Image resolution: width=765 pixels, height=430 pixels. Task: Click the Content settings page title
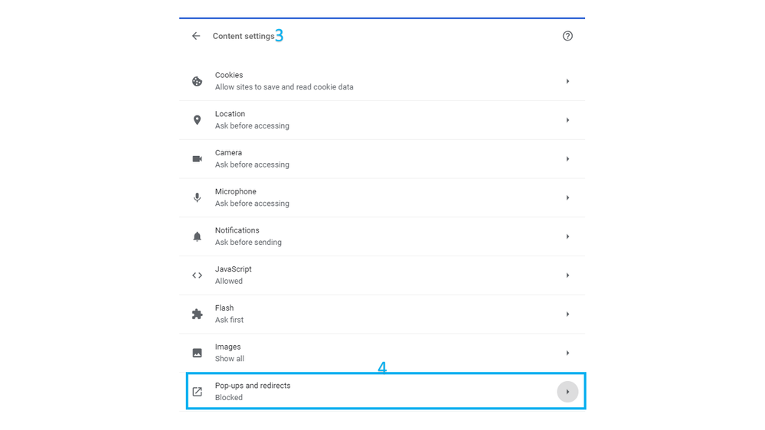(x=244, y=36)
